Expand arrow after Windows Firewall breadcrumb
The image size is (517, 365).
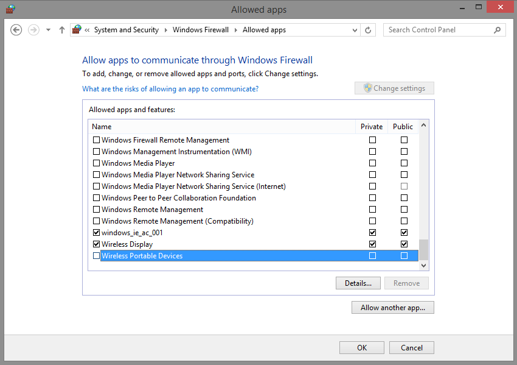[236, 30]
